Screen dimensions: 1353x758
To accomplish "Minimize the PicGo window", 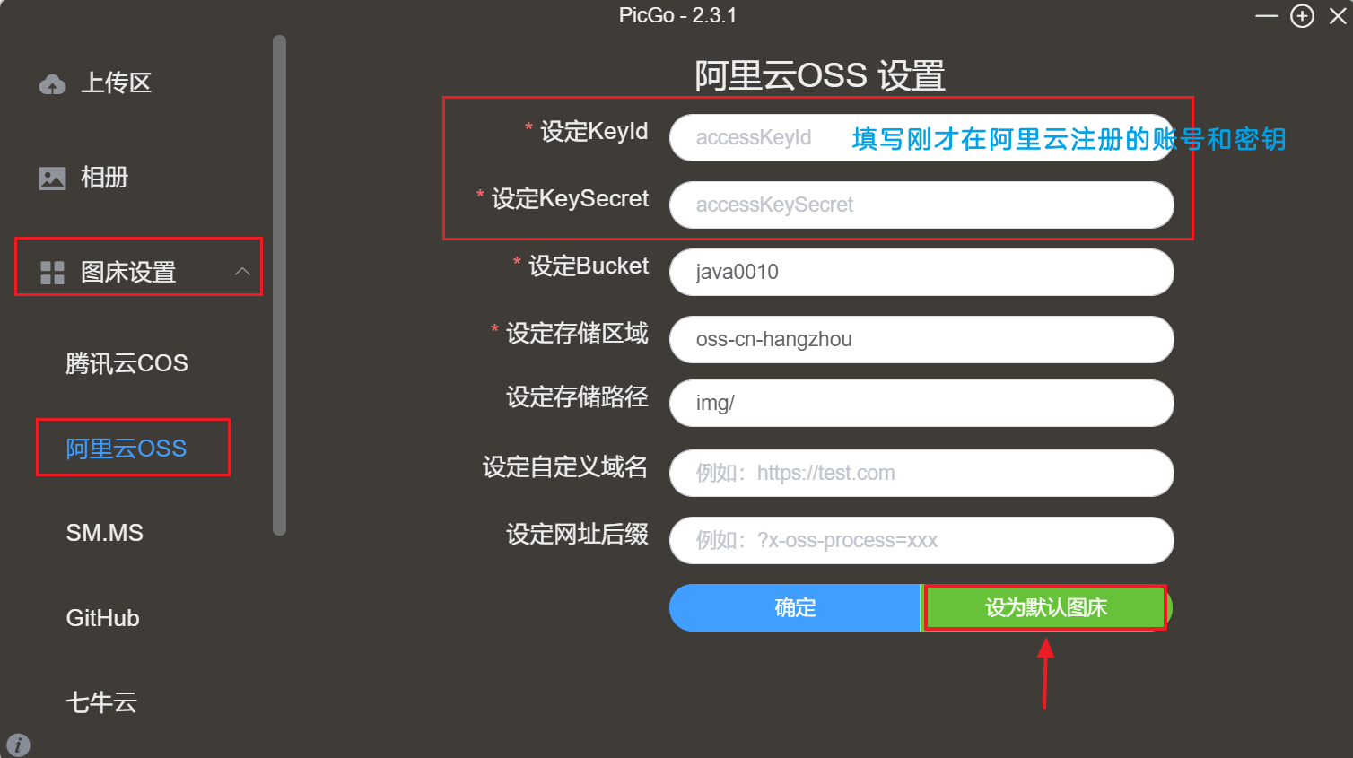I will 1266,16.
